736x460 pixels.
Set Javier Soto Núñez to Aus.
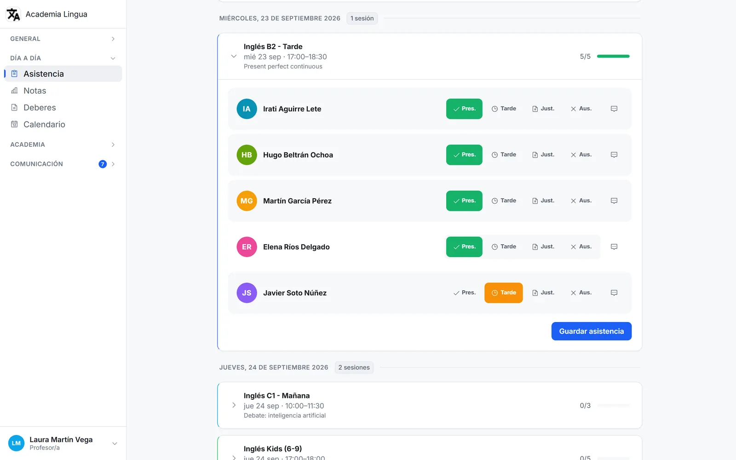click(x=581, y=293)
